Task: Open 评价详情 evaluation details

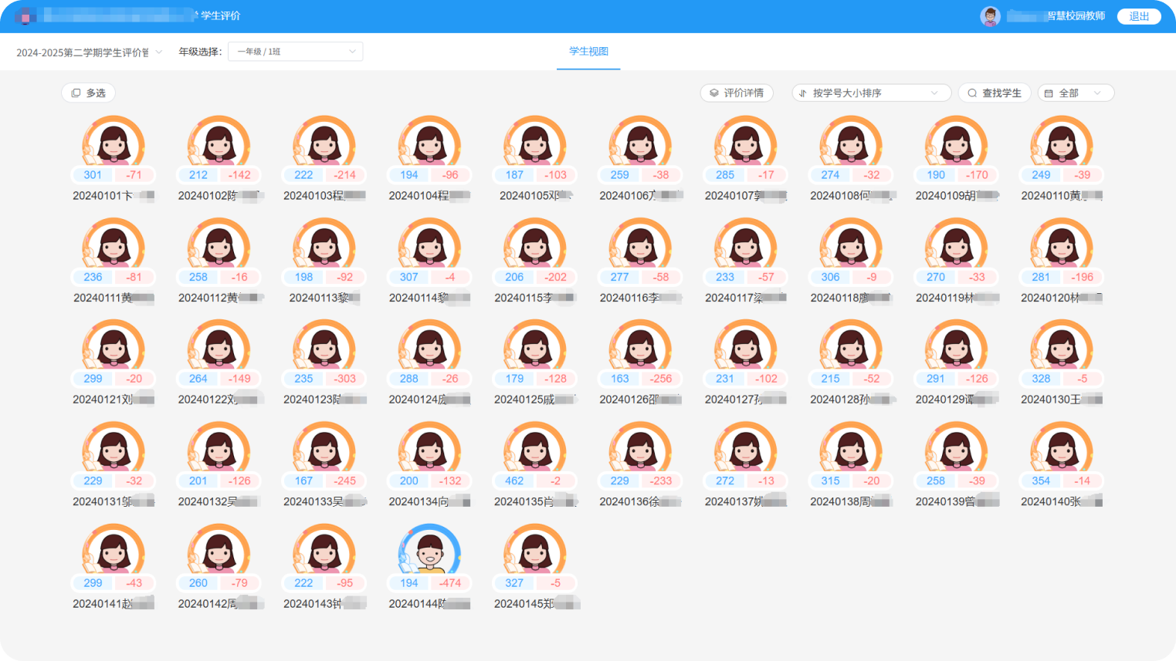Action: (x=737, y=93)
